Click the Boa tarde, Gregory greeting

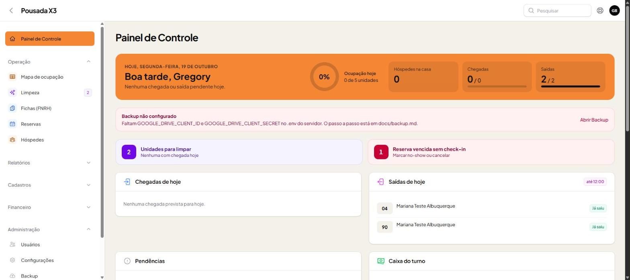[x=168, y=77]
